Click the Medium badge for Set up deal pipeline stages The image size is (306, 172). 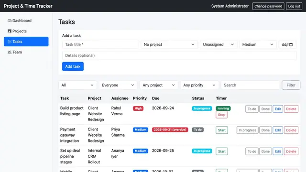(141, 151)
